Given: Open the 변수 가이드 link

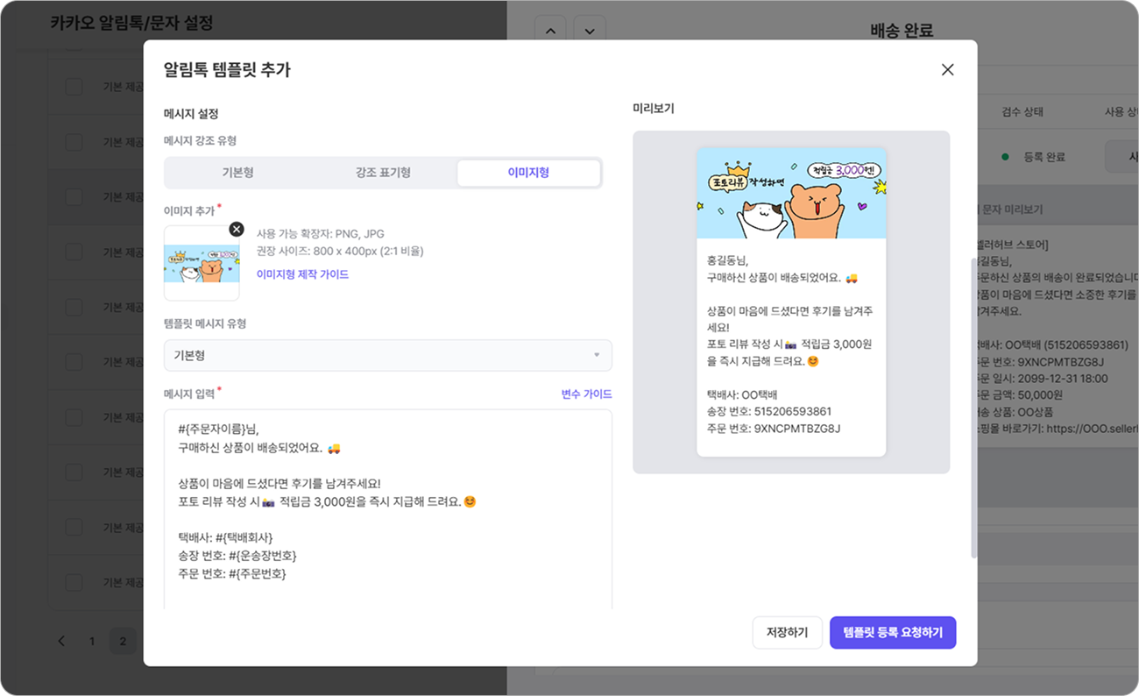Looking at the screenshot, I should [586, 394].
